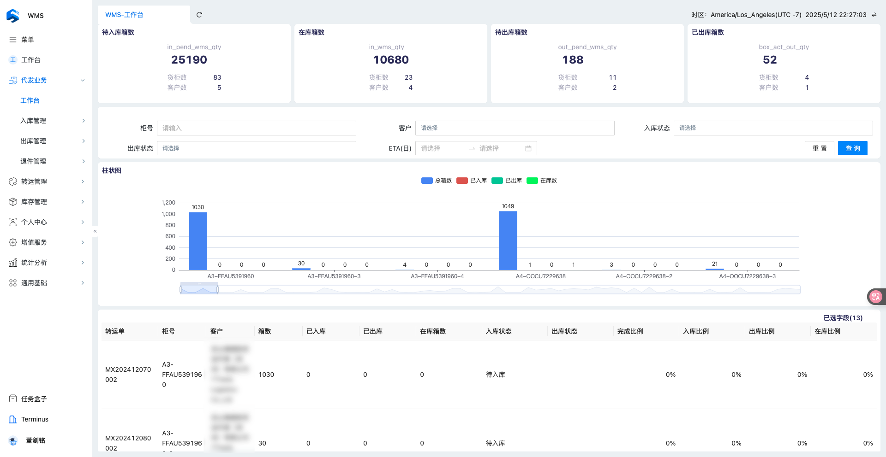Toggle the 已入库 legend series
The image size is (886, 457).
coord(471,181)
